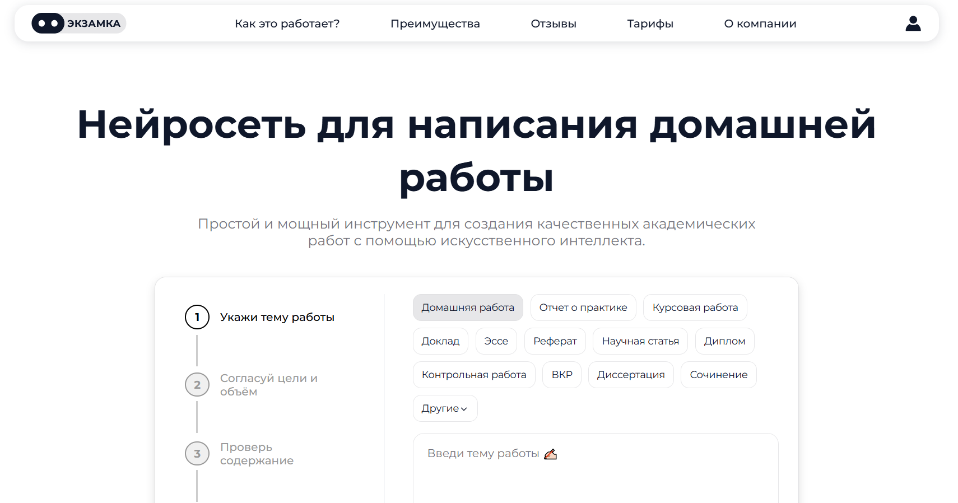Open the user profile icon
The image size is (958, 503).
[x=913, y=24]
